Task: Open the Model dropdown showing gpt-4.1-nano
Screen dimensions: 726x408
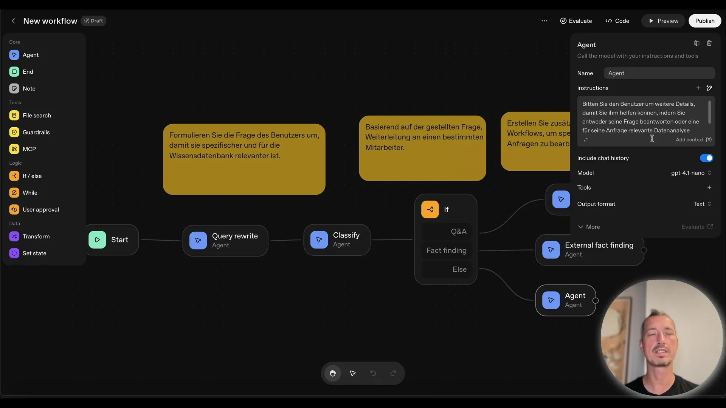Action: click(x=691, y=173)
